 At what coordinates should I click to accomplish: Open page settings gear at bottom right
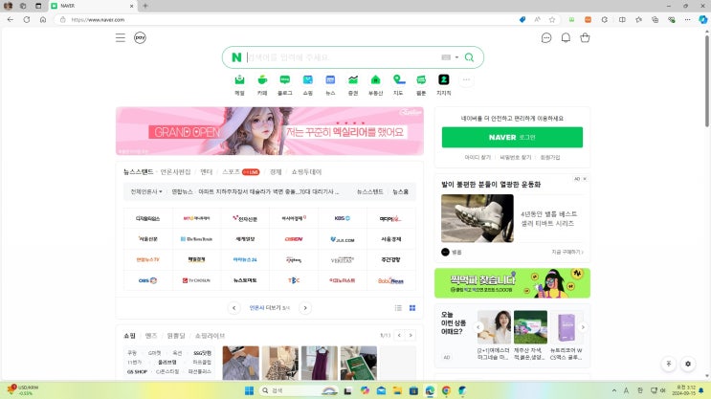[688, 364]
